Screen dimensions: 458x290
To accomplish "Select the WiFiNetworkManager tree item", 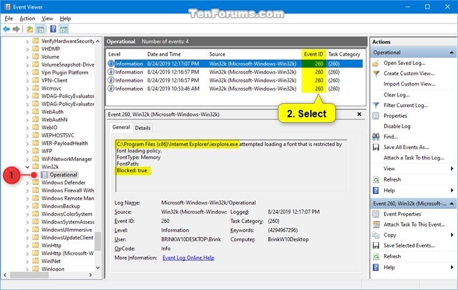I will coord(67,159).
